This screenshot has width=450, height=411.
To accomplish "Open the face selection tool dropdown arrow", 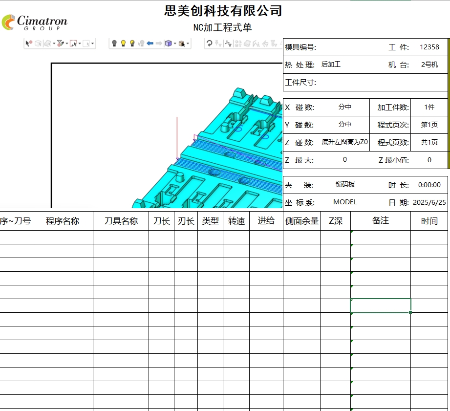I will point(54,43).
